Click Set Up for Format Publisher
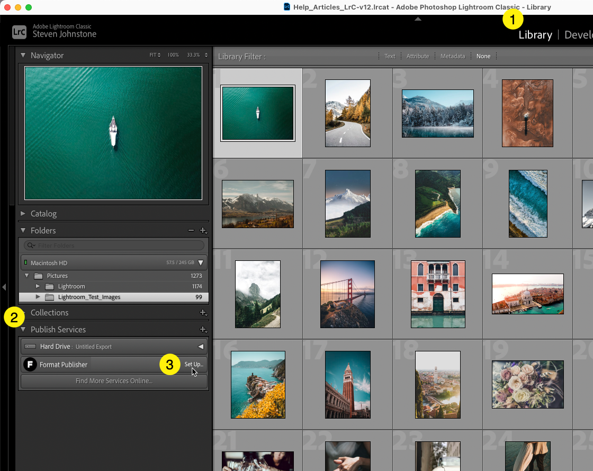593x471 pixels. click(194, 364)
